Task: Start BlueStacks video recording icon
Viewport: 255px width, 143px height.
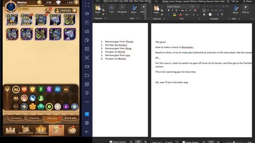Action: tap(87, 66)
